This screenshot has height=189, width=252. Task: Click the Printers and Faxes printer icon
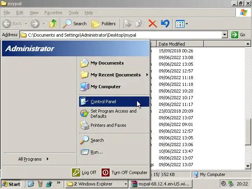click(x=85, y=125)
